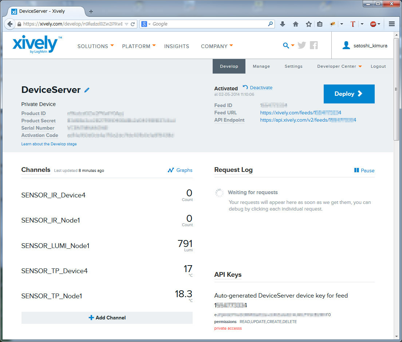
Task: Show channel Graphs view
Action: (180, 170)
